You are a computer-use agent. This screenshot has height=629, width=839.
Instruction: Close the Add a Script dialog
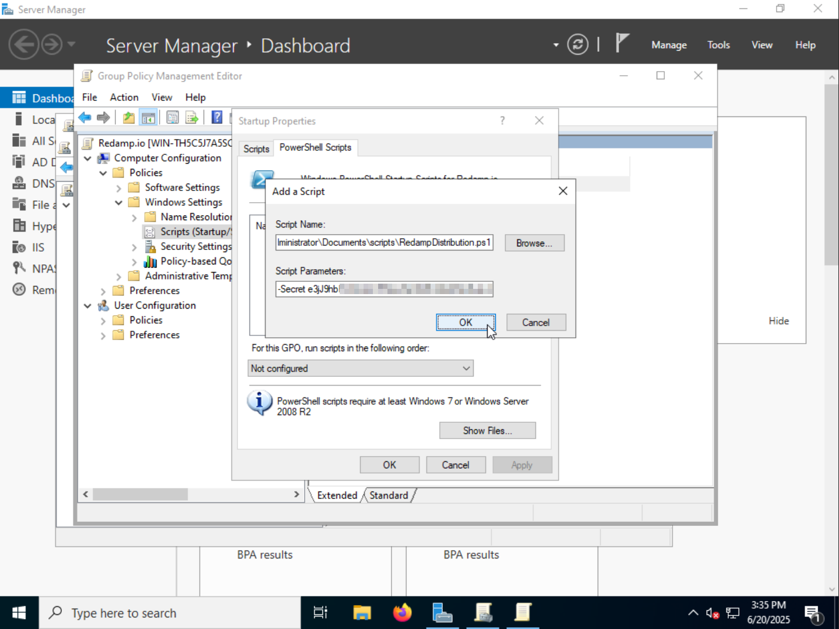563,191
